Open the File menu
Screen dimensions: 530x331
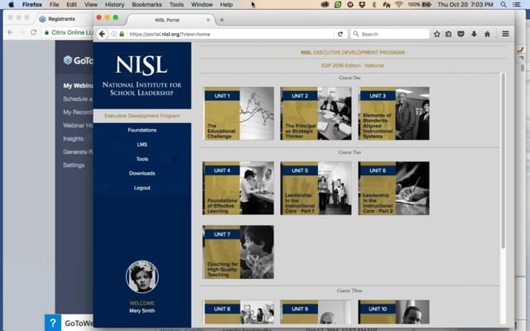[54, 4]
